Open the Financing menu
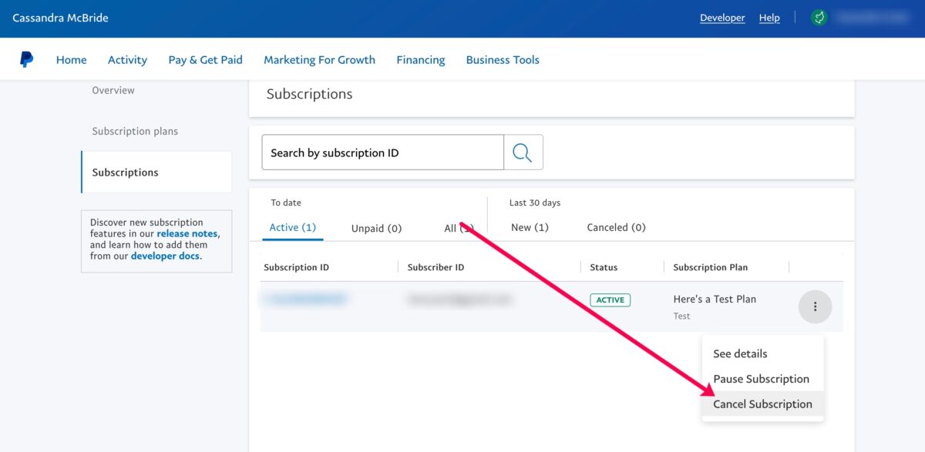The image size is (925, 452). (x=420, y=59)
